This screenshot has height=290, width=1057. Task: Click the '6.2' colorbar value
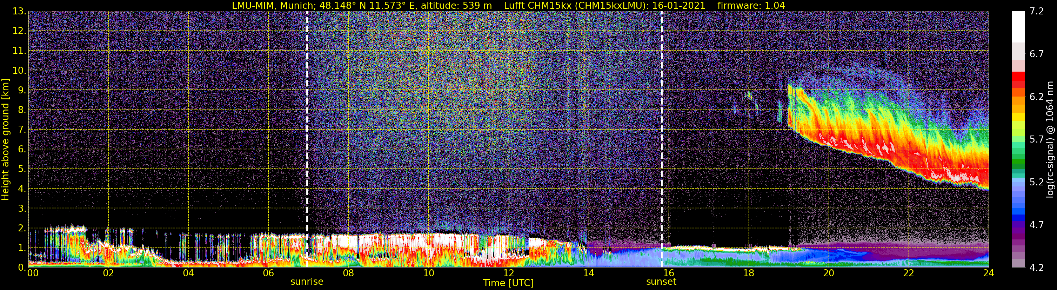tap(1037, 97)
